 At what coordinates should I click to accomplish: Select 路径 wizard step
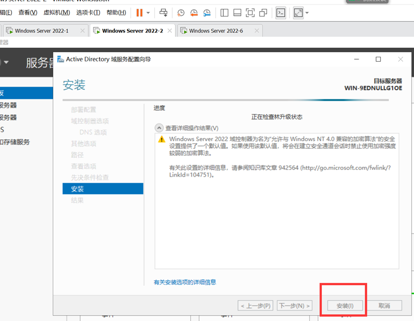pos(77,155)
